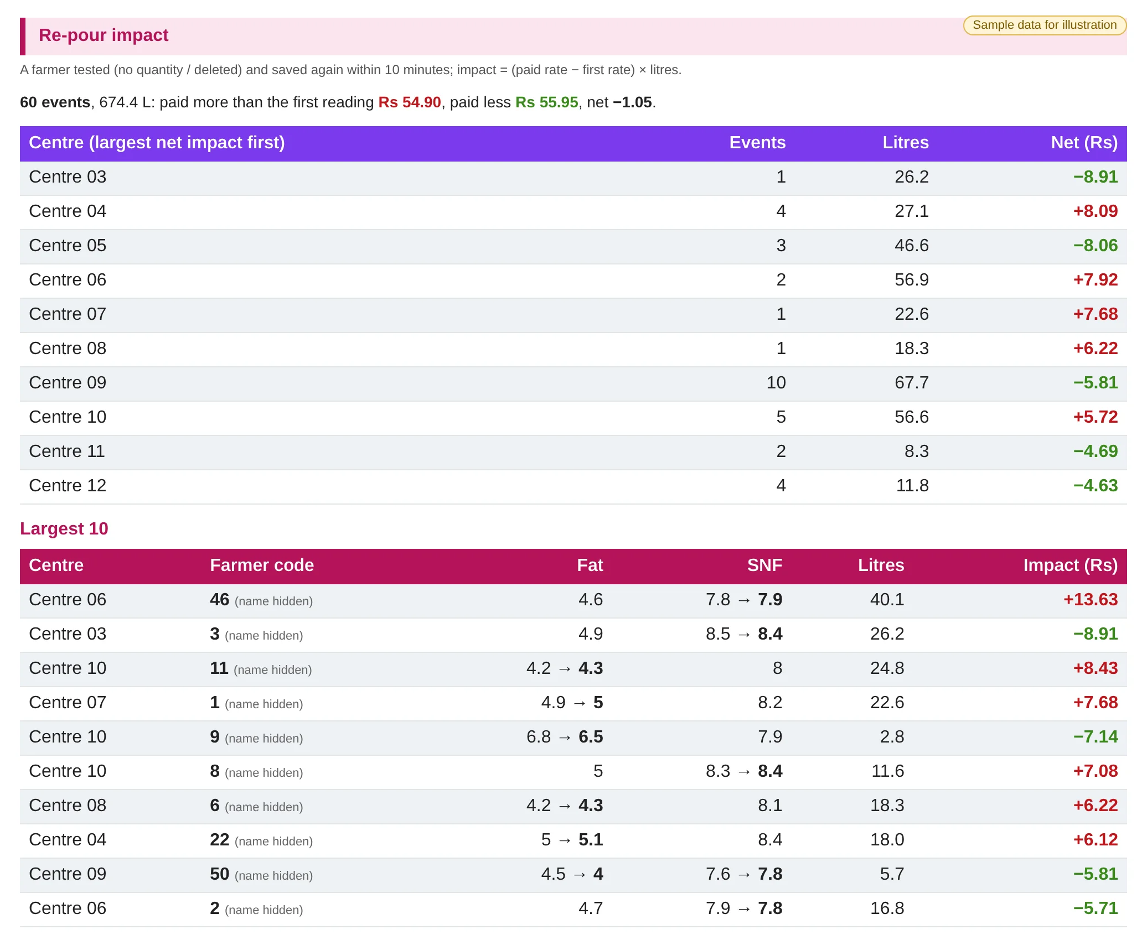Click the impact value +13.63
The width and height of the screenshot is (1147, 945).
point(1091,600)
